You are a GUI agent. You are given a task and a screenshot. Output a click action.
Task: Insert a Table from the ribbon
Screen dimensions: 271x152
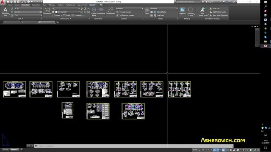pyautogui.click(x=147, y=11)
